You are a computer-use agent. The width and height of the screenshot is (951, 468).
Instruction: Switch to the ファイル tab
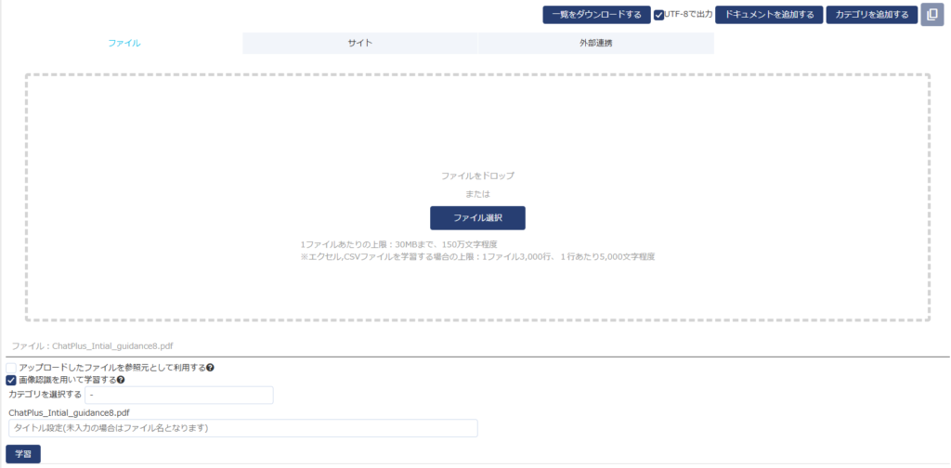pos(124,44)
